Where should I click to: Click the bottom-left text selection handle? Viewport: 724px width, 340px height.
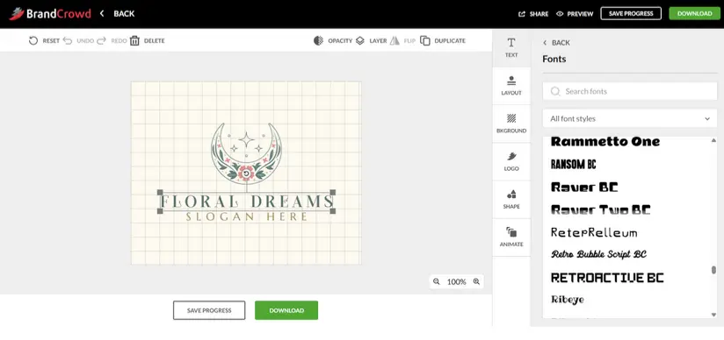[160, 211]
